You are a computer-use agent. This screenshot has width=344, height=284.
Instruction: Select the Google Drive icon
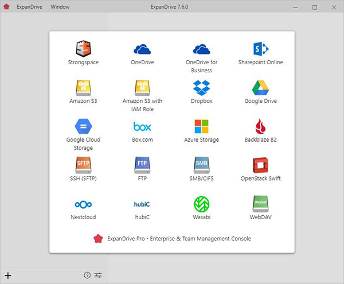pos(261,88)
